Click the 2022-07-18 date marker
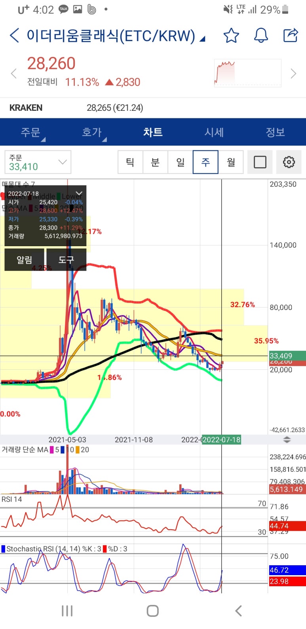The width and height of the screenshot is (306, 629). (221, 440)
